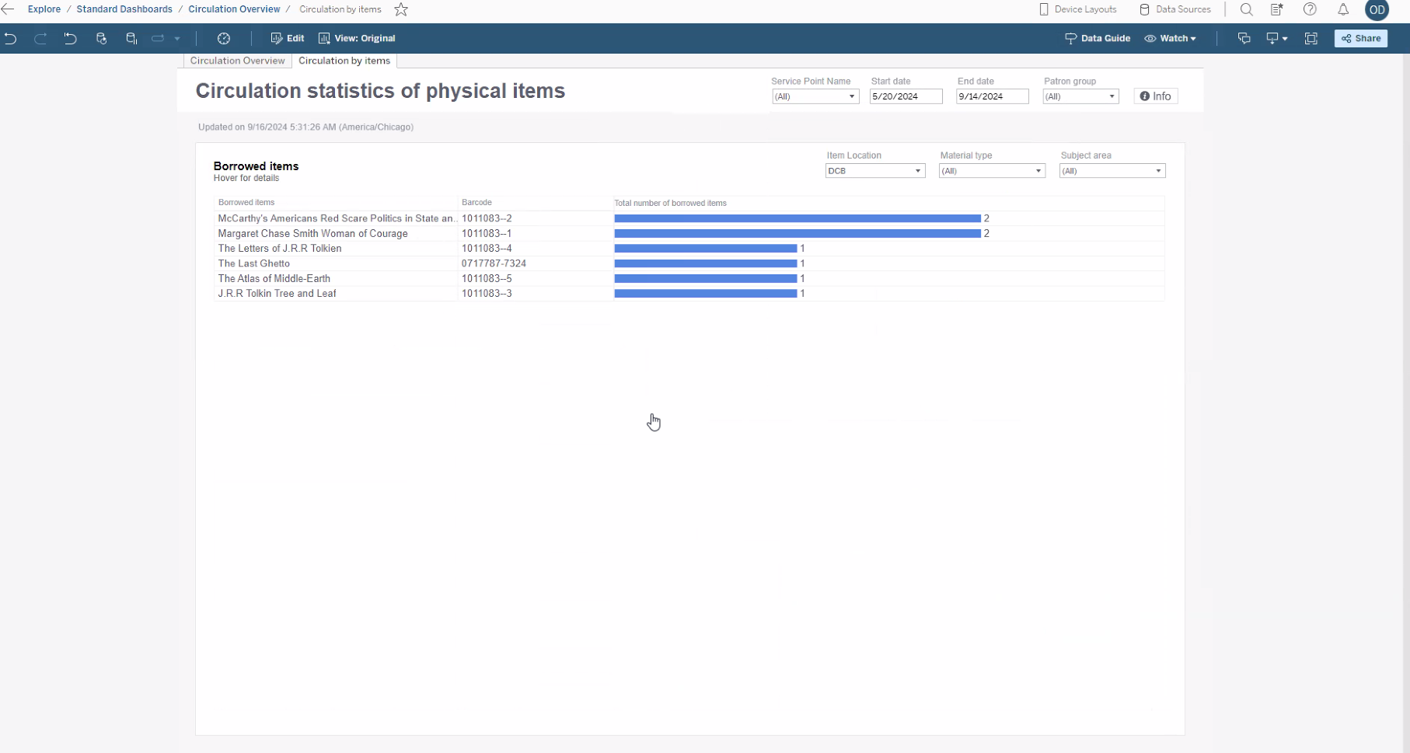Screen dimensions: 1410x753
Task: Select J.R.R Tolkin Tree and Leaf
Action: (277, 294)
